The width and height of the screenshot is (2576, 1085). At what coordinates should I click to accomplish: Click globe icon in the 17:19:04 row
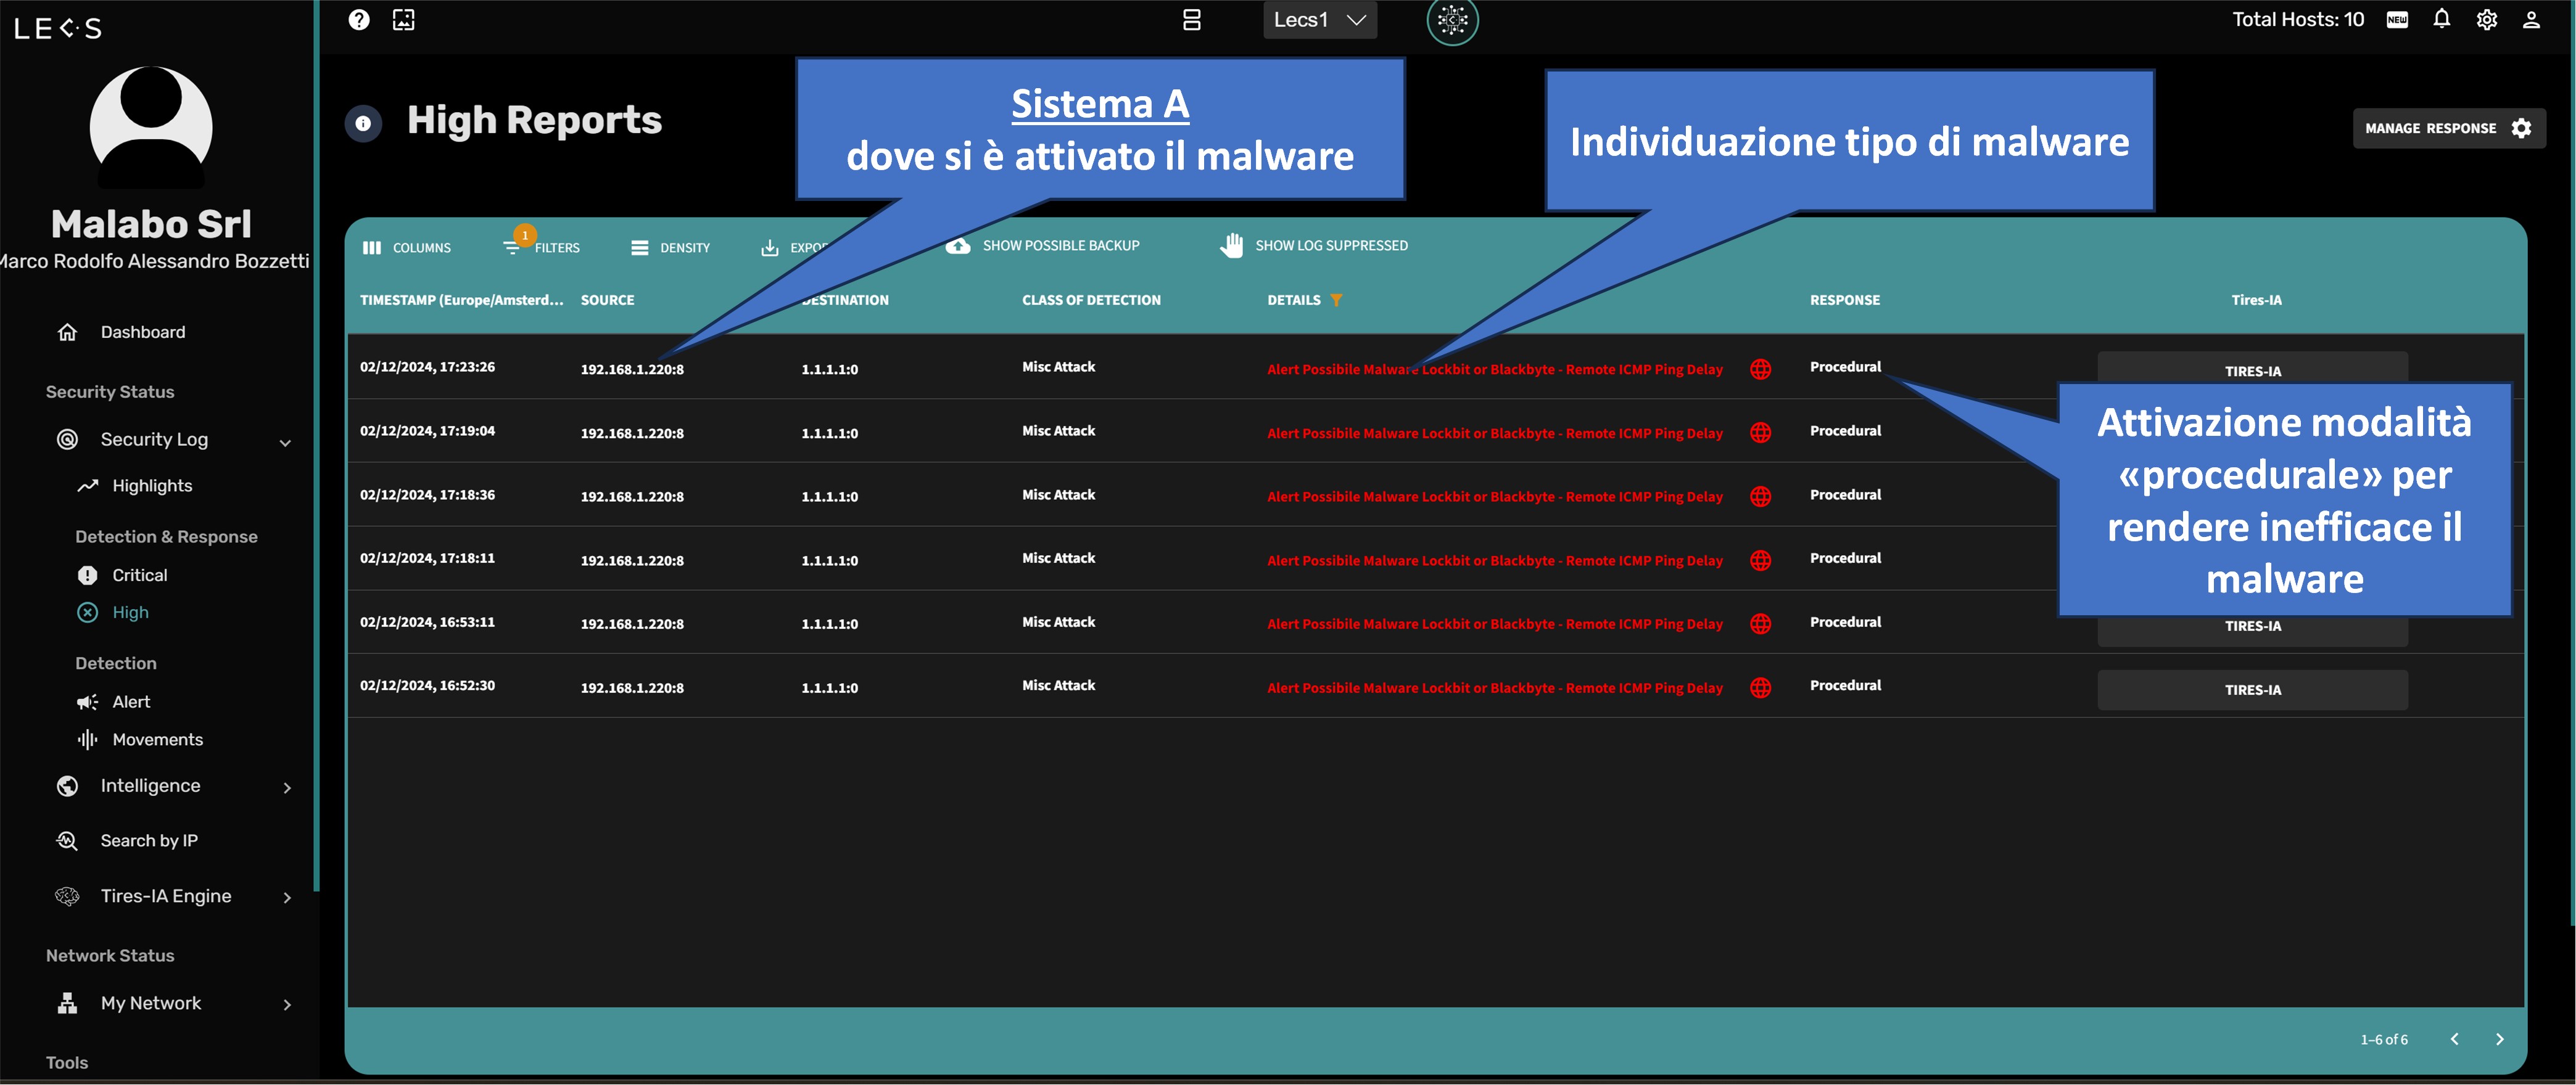tap(1760, 433)
